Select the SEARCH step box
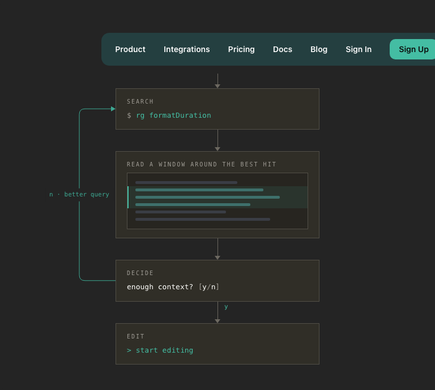The image size is (435, 390). coord(217,109)
